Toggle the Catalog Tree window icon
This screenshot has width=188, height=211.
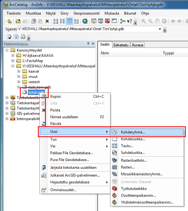tap(94, 21)
